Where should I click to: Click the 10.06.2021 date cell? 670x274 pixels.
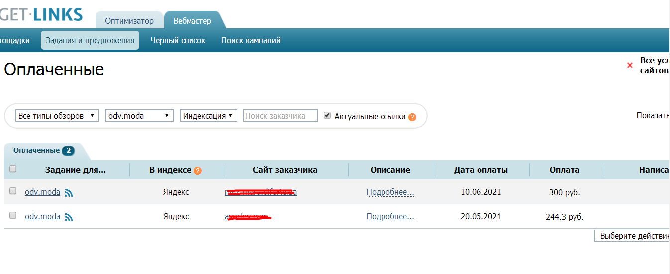pyautogui.click(x=481, y=192)
